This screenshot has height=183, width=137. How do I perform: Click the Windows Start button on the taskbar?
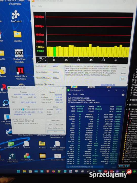[18, 171]
